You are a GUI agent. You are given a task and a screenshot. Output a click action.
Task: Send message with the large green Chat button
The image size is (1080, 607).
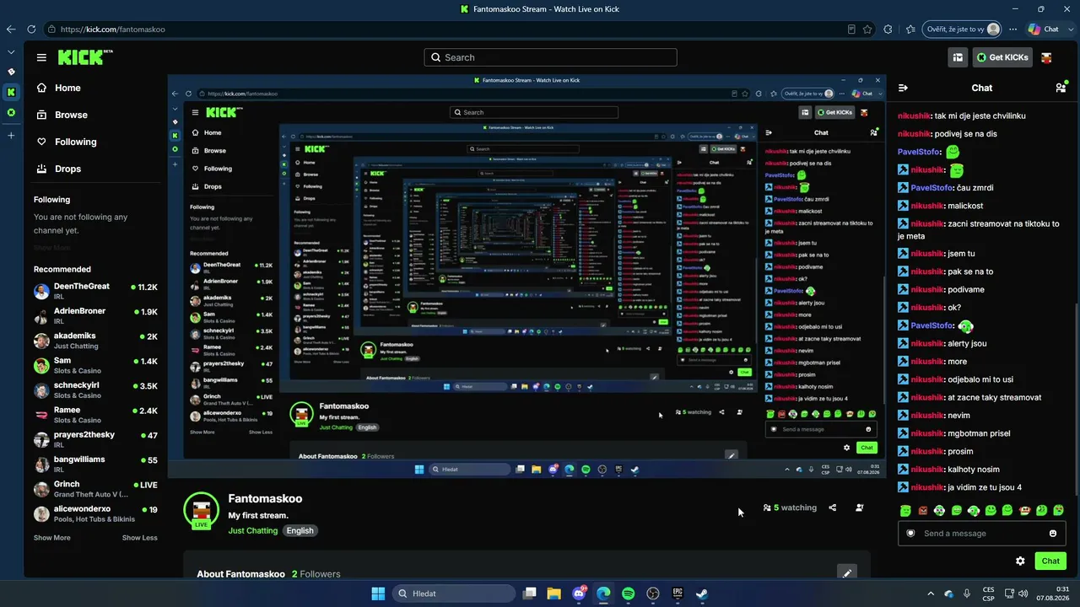click(1050, 561)
